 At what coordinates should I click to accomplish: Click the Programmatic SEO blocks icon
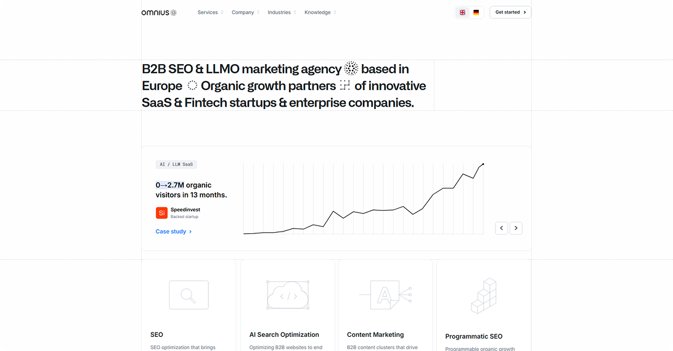484,296
